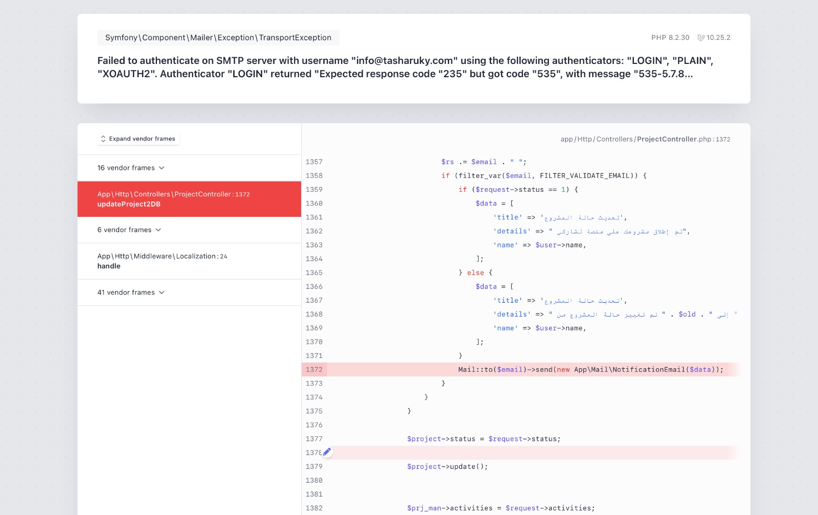Click the highlighted Mail::to send code on line 1372
Screen dimensions: 818x515
click(x=590, y=370)
